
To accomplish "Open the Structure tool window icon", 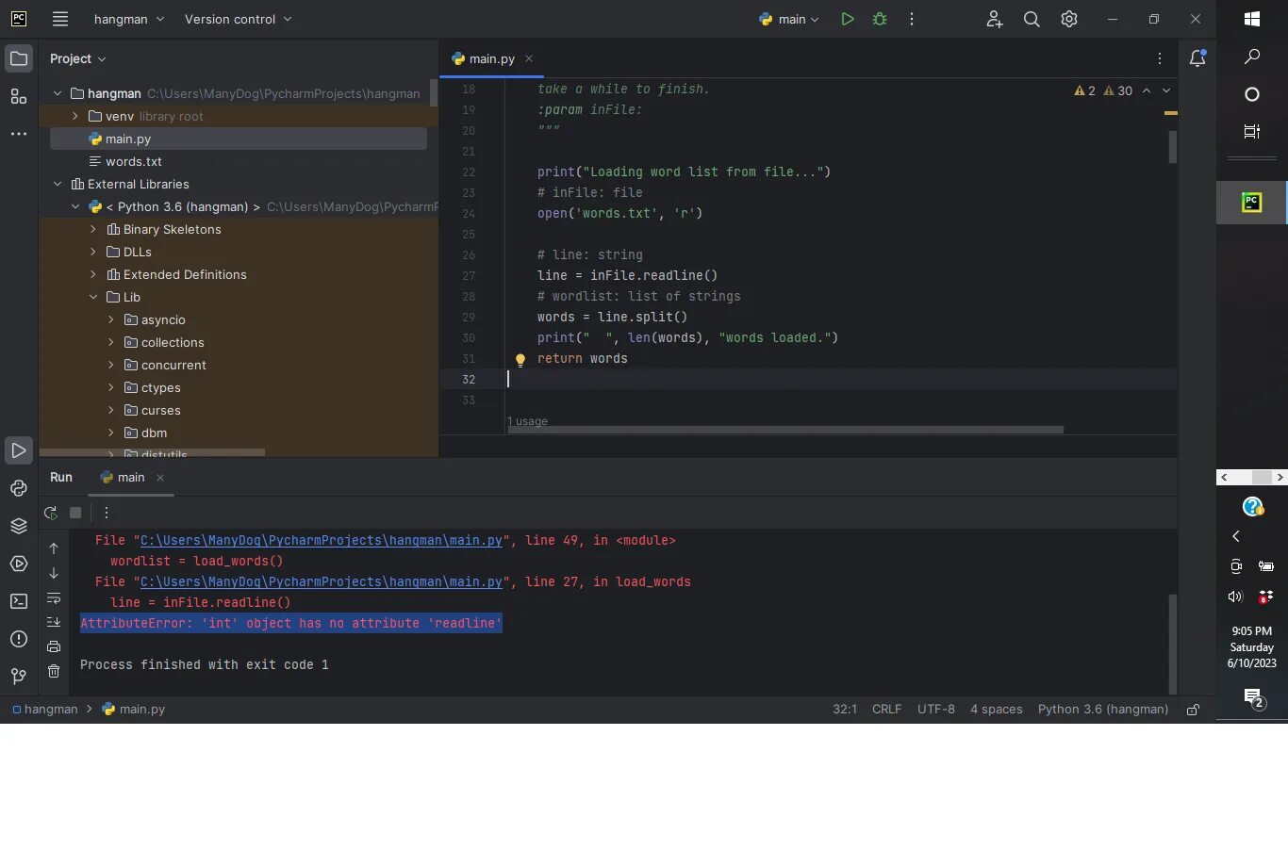I will tap(18, 96).
